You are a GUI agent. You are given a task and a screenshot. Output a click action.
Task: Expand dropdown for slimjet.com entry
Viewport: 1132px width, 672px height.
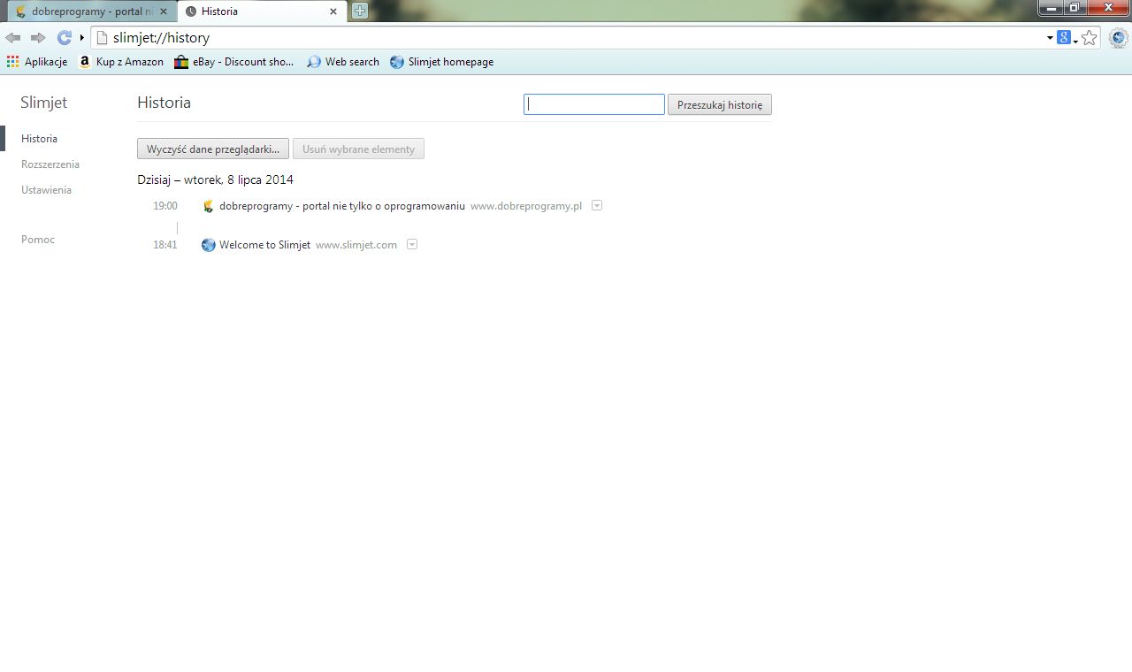[x=412, y=244]
